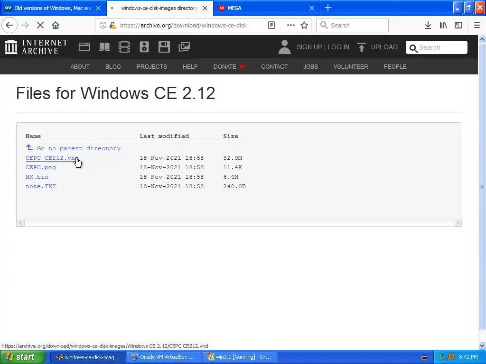Show sidebars icon in toolbar
486x364 pixels.
pos(458,26)
